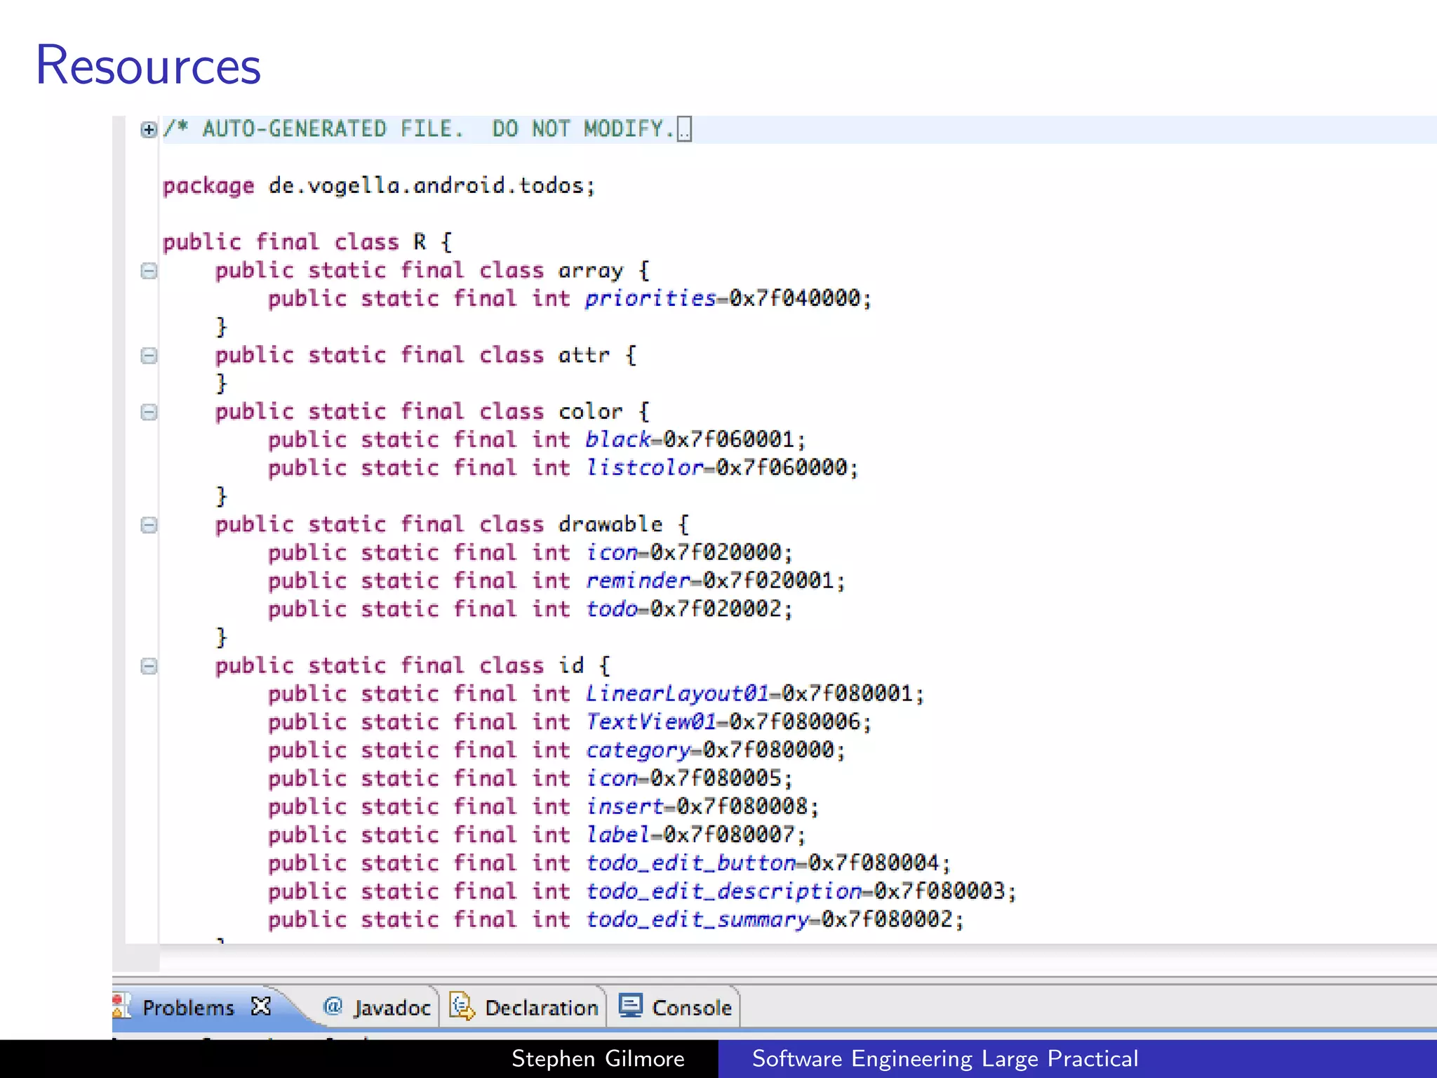Click the package name de.vogella.android.todos
This screenshot has width=1437, height=1078.
pyautogui.click(x=426, y=186)
